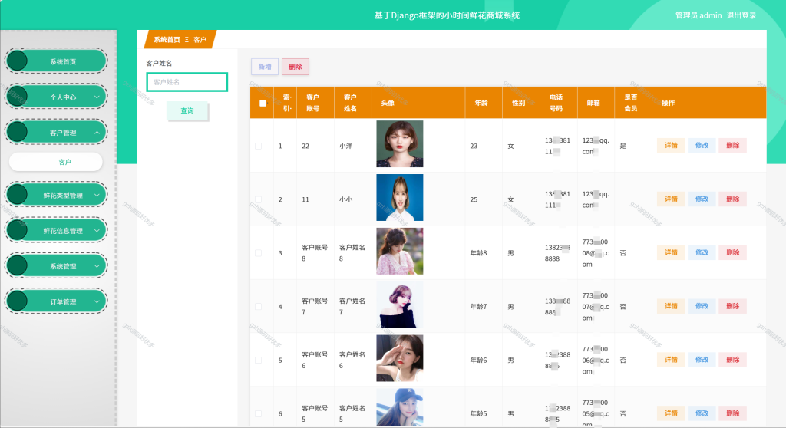
Task: Click the circle icon beside 订单管理
Action: point(17,301)
